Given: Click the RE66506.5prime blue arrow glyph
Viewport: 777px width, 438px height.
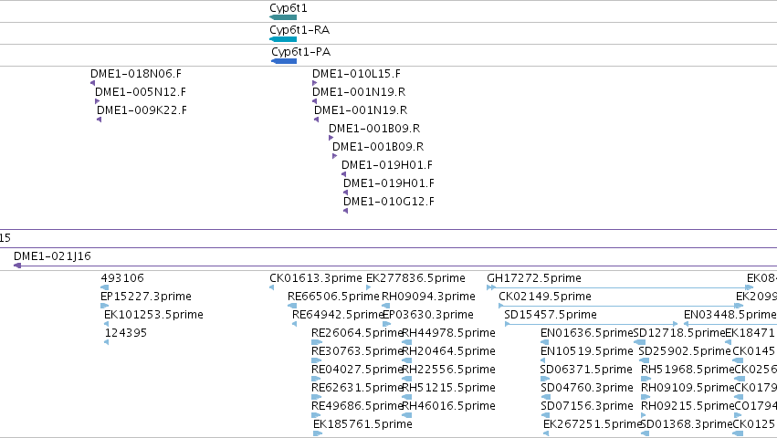Looking at the screenshot, I should point(292,306).
